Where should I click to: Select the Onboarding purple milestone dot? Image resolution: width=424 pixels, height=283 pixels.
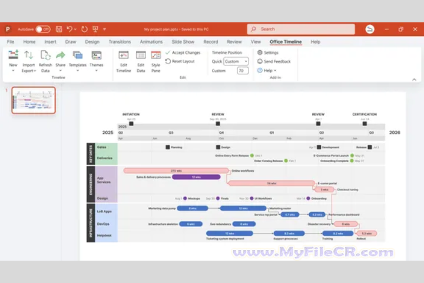coord(308,198)
